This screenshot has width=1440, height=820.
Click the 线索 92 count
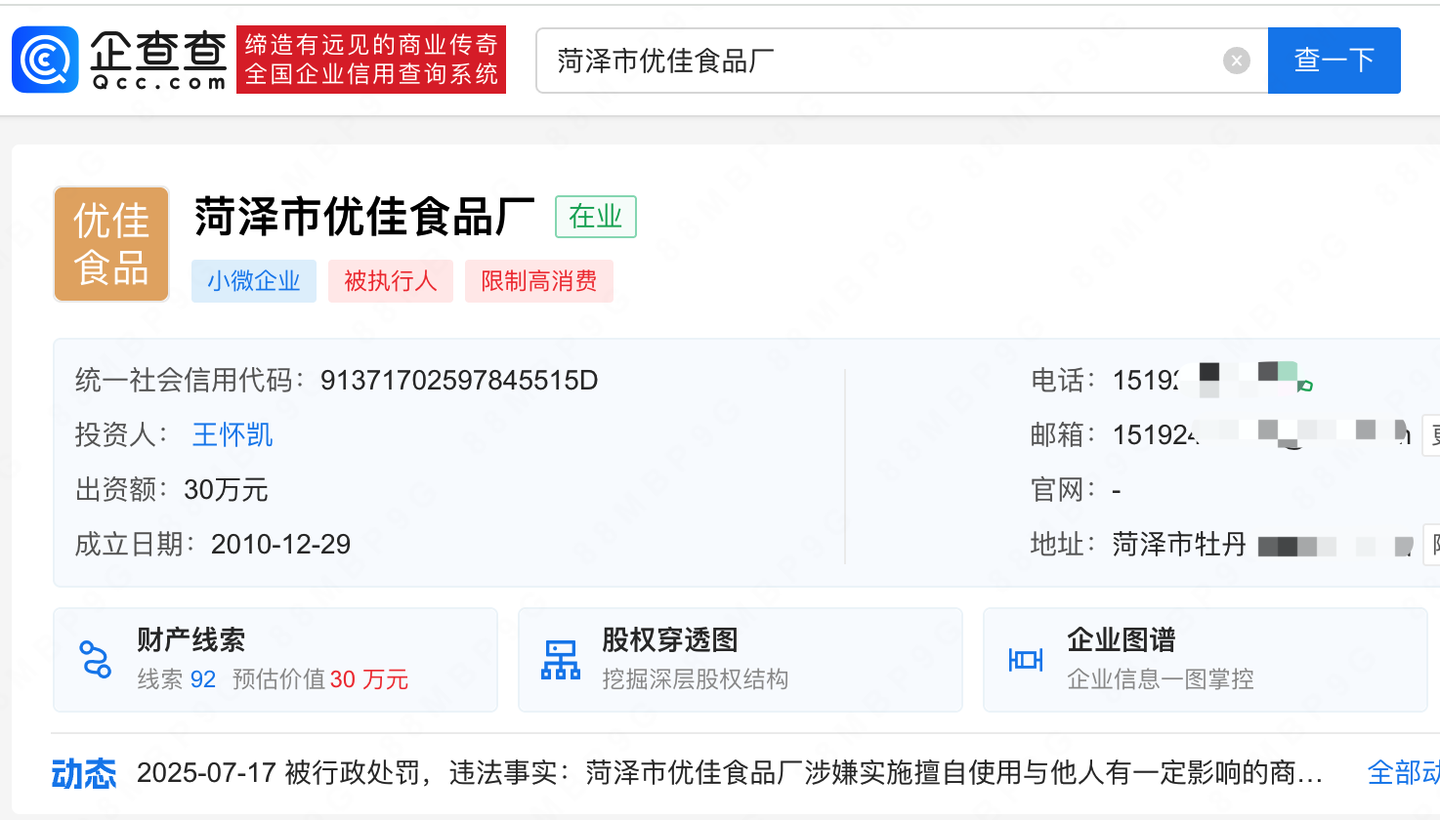coord(177,679)
